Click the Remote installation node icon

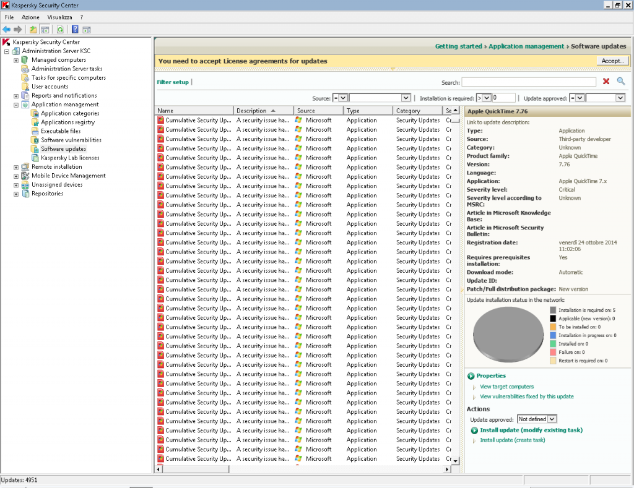(25, 167)
